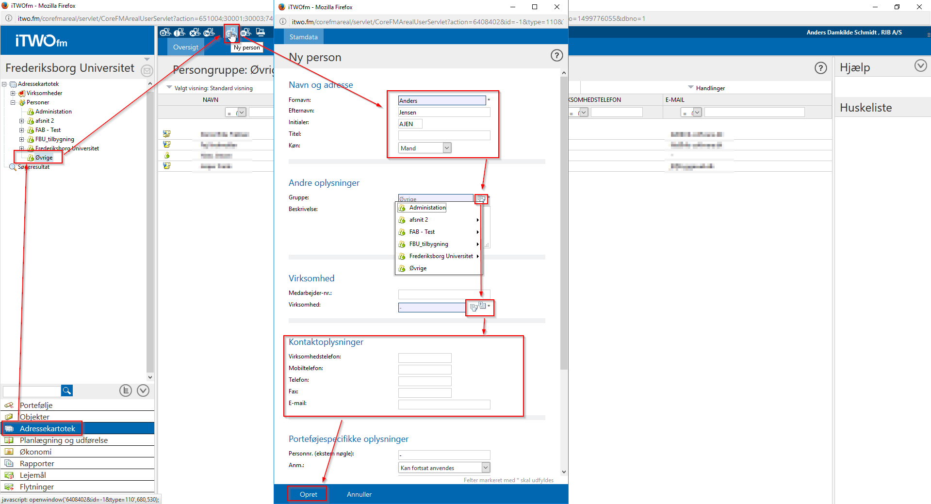The width and height of the screenshot is (931, 504).
Task: Click the person group permissions key icon
Action: [209, 33]
